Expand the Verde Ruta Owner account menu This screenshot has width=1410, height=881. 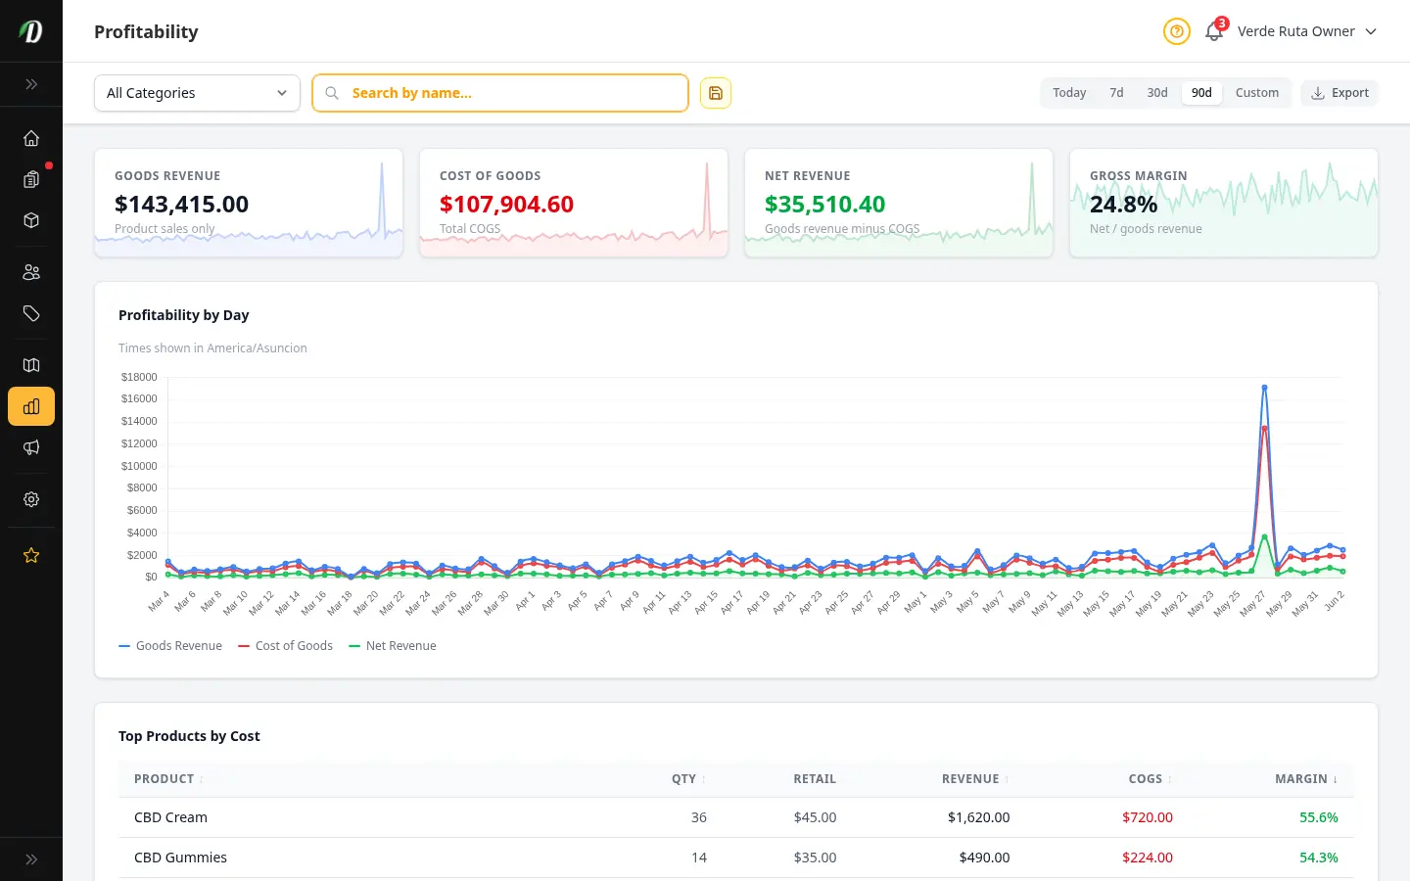click(1307, 31)
